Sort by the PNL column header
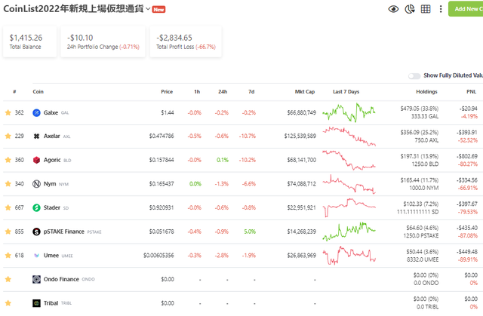The width and height of the screenshot is (483, 316). coord(471,92)
